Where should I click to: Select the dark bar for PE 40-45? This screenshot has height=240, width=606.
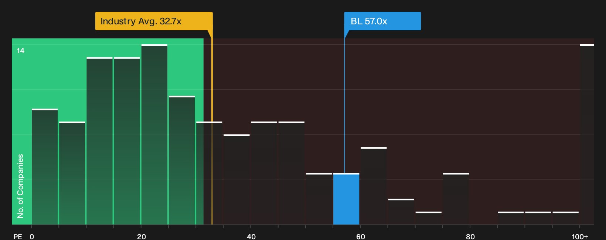click(264, 173)
